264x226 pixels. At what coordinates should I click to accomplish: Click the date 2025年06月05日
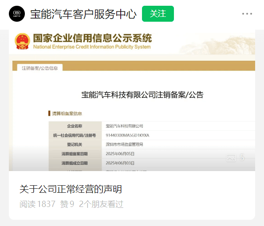point(120,154)
